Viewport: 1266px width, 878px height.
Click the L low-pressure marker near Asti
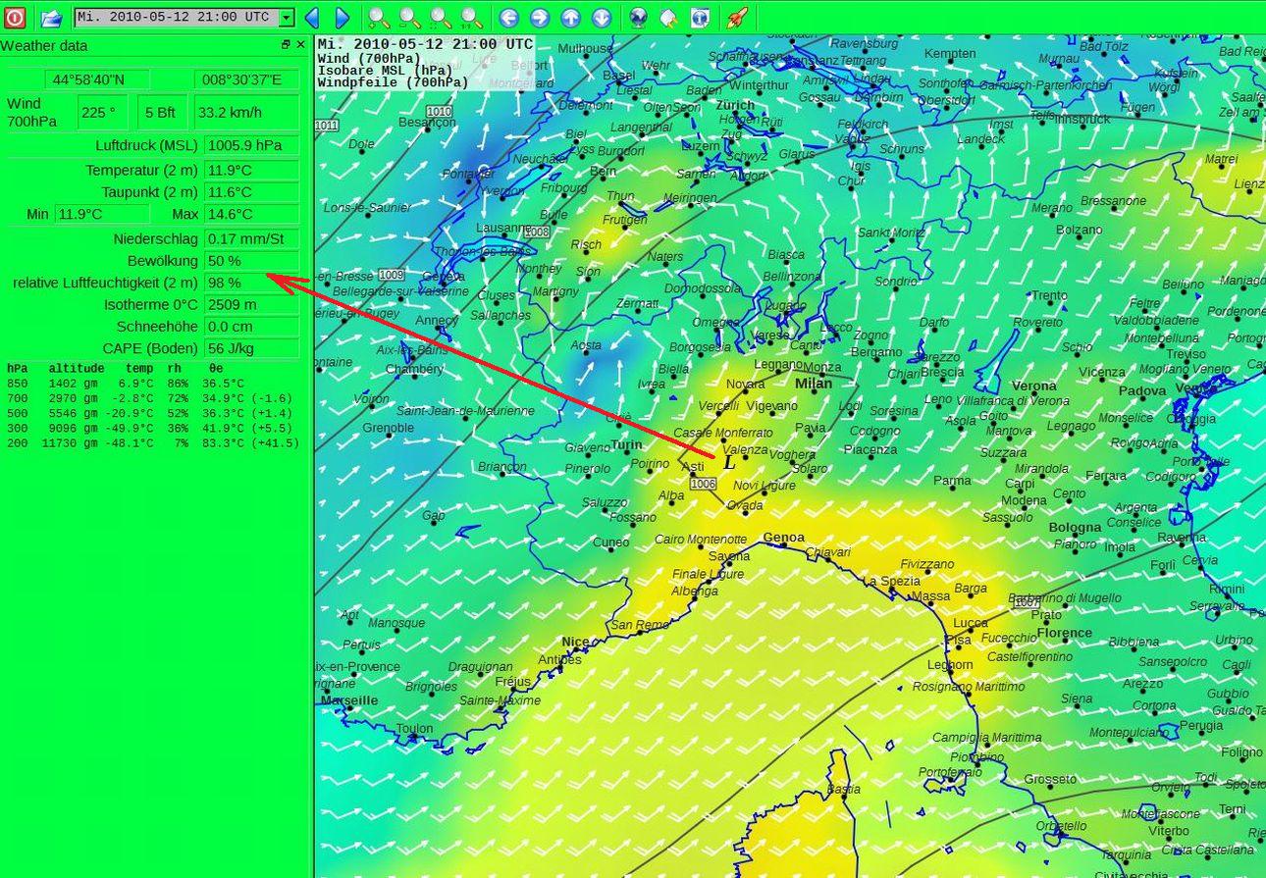coord(728,462)
